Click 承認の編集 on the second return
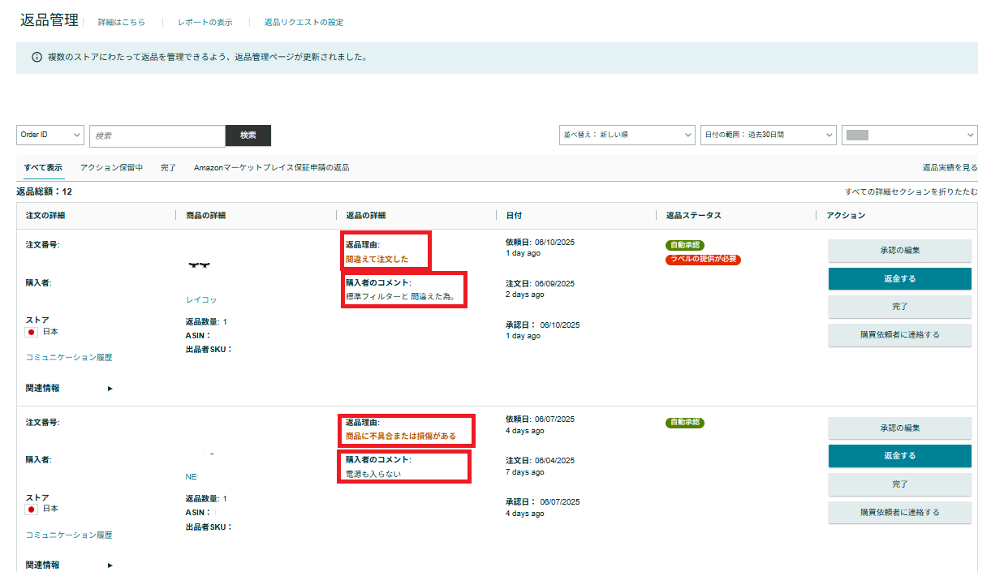The image size is (991, 572). [899, 428]
